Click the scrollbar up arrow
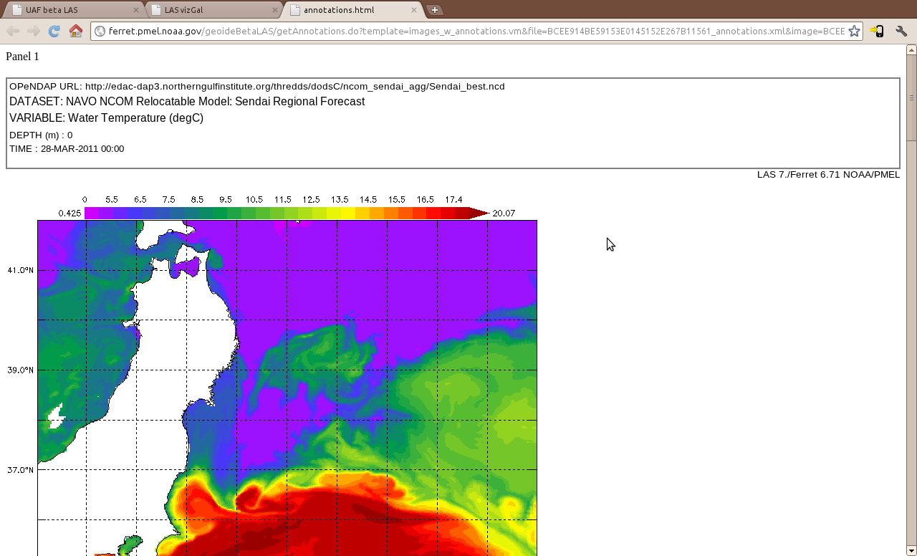 tap(911, 49)
